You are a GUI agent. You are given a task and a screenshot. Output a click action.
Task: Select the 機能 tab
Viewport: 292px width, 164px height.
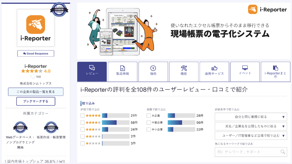click(184, 71)
